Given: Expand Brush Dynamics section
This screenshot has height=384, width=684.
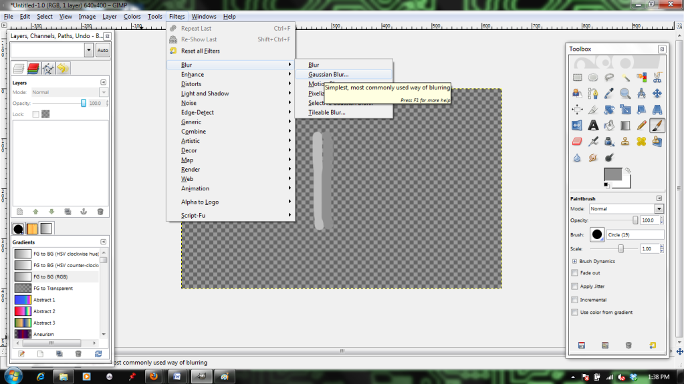Looking at the screenshot, I should point(574,262).
